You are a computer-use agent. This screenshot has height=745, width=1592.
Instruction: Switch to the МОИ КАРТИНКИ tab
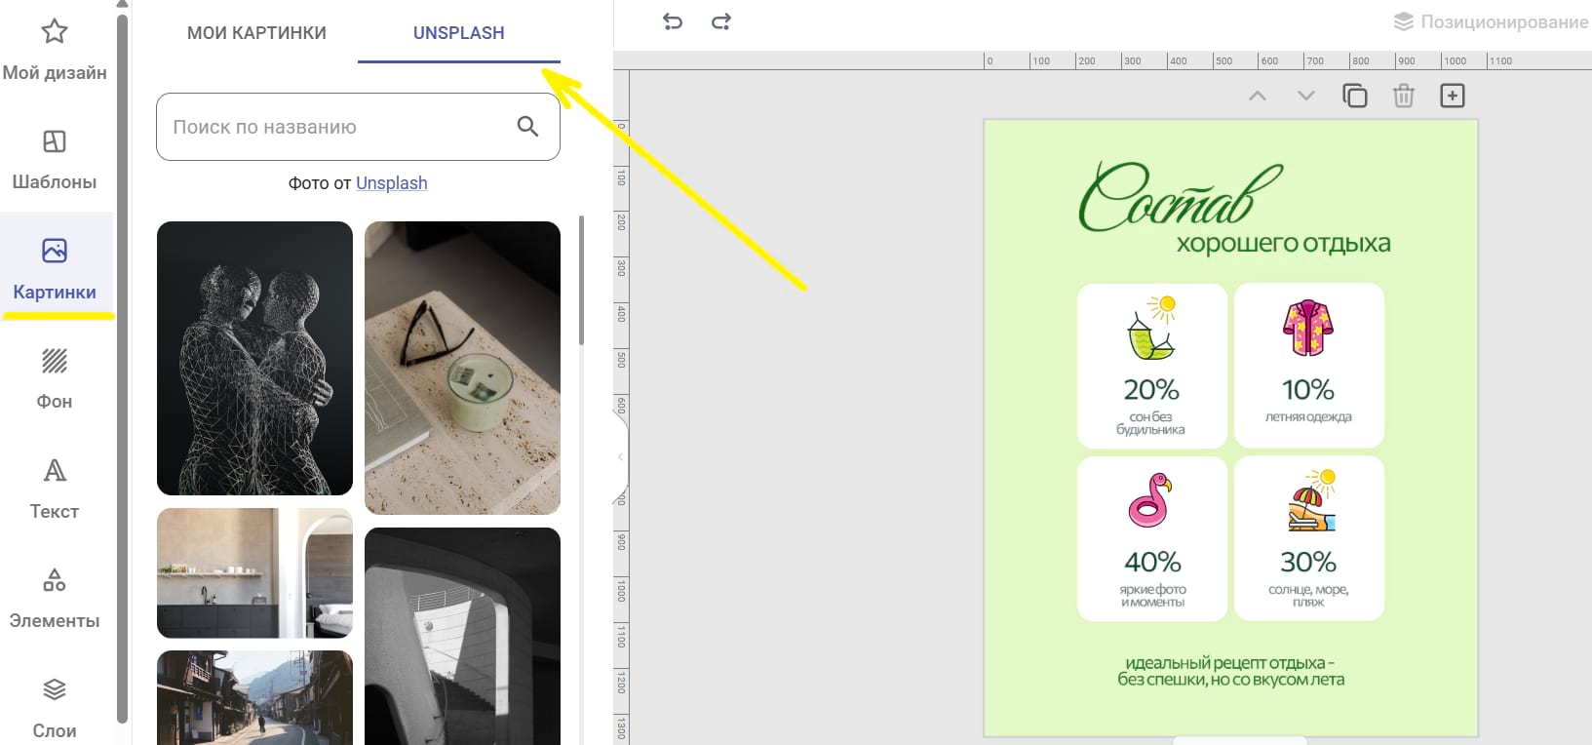(x=256, y=33)
